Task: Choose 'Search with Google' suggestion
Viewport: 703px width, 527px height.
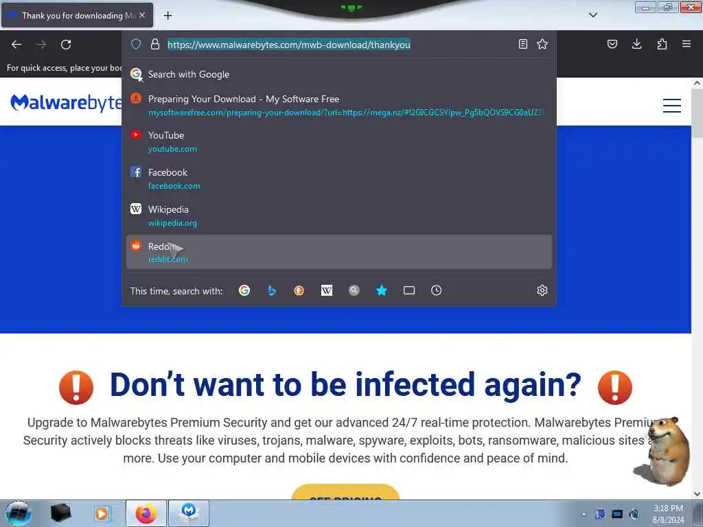Action: click(x=339, y=74)
